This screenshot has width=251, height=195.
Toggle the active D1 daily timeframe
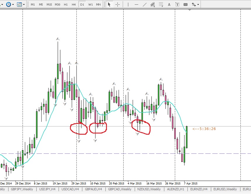click(x=82, y=4)
